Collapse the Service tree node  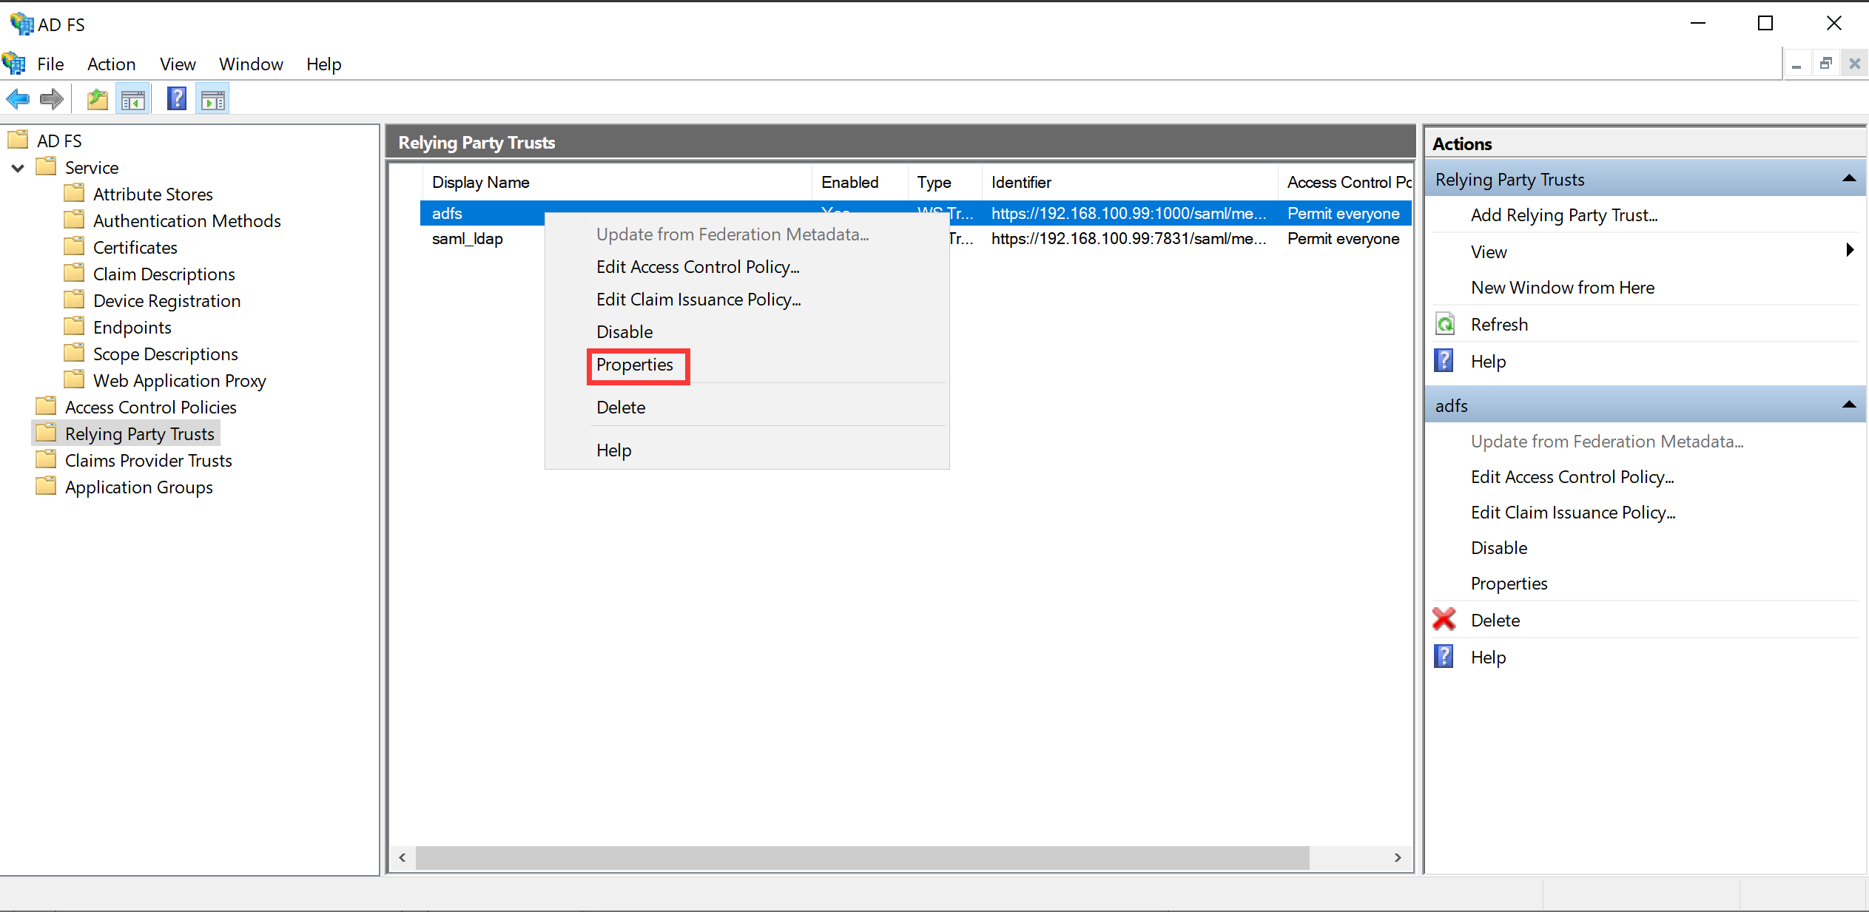coord(18,168)
